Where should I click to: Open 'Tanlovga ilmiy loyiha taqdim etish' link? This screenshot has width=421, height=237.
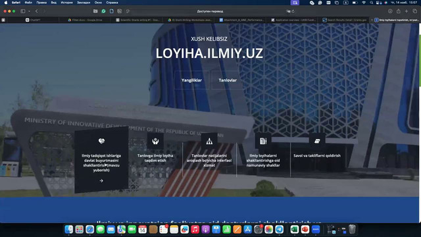[x=155, y=158]
